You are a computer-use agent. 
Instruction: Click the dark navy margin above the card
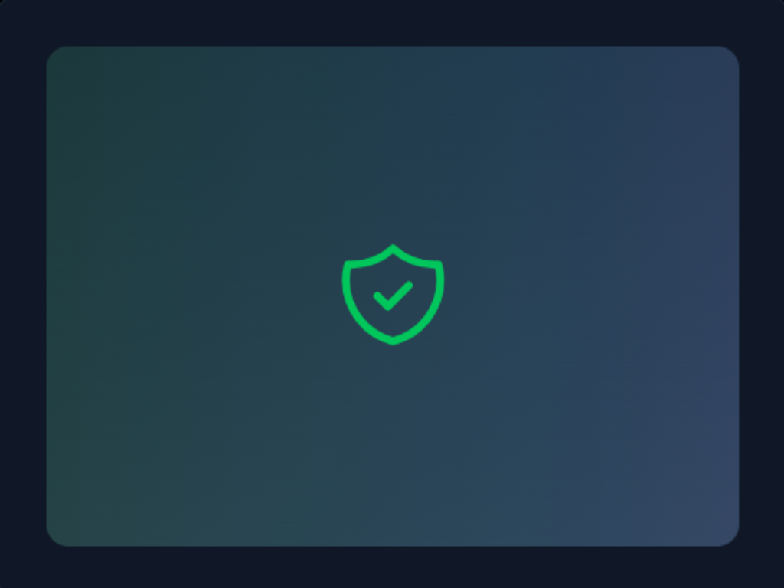[392, 23]
